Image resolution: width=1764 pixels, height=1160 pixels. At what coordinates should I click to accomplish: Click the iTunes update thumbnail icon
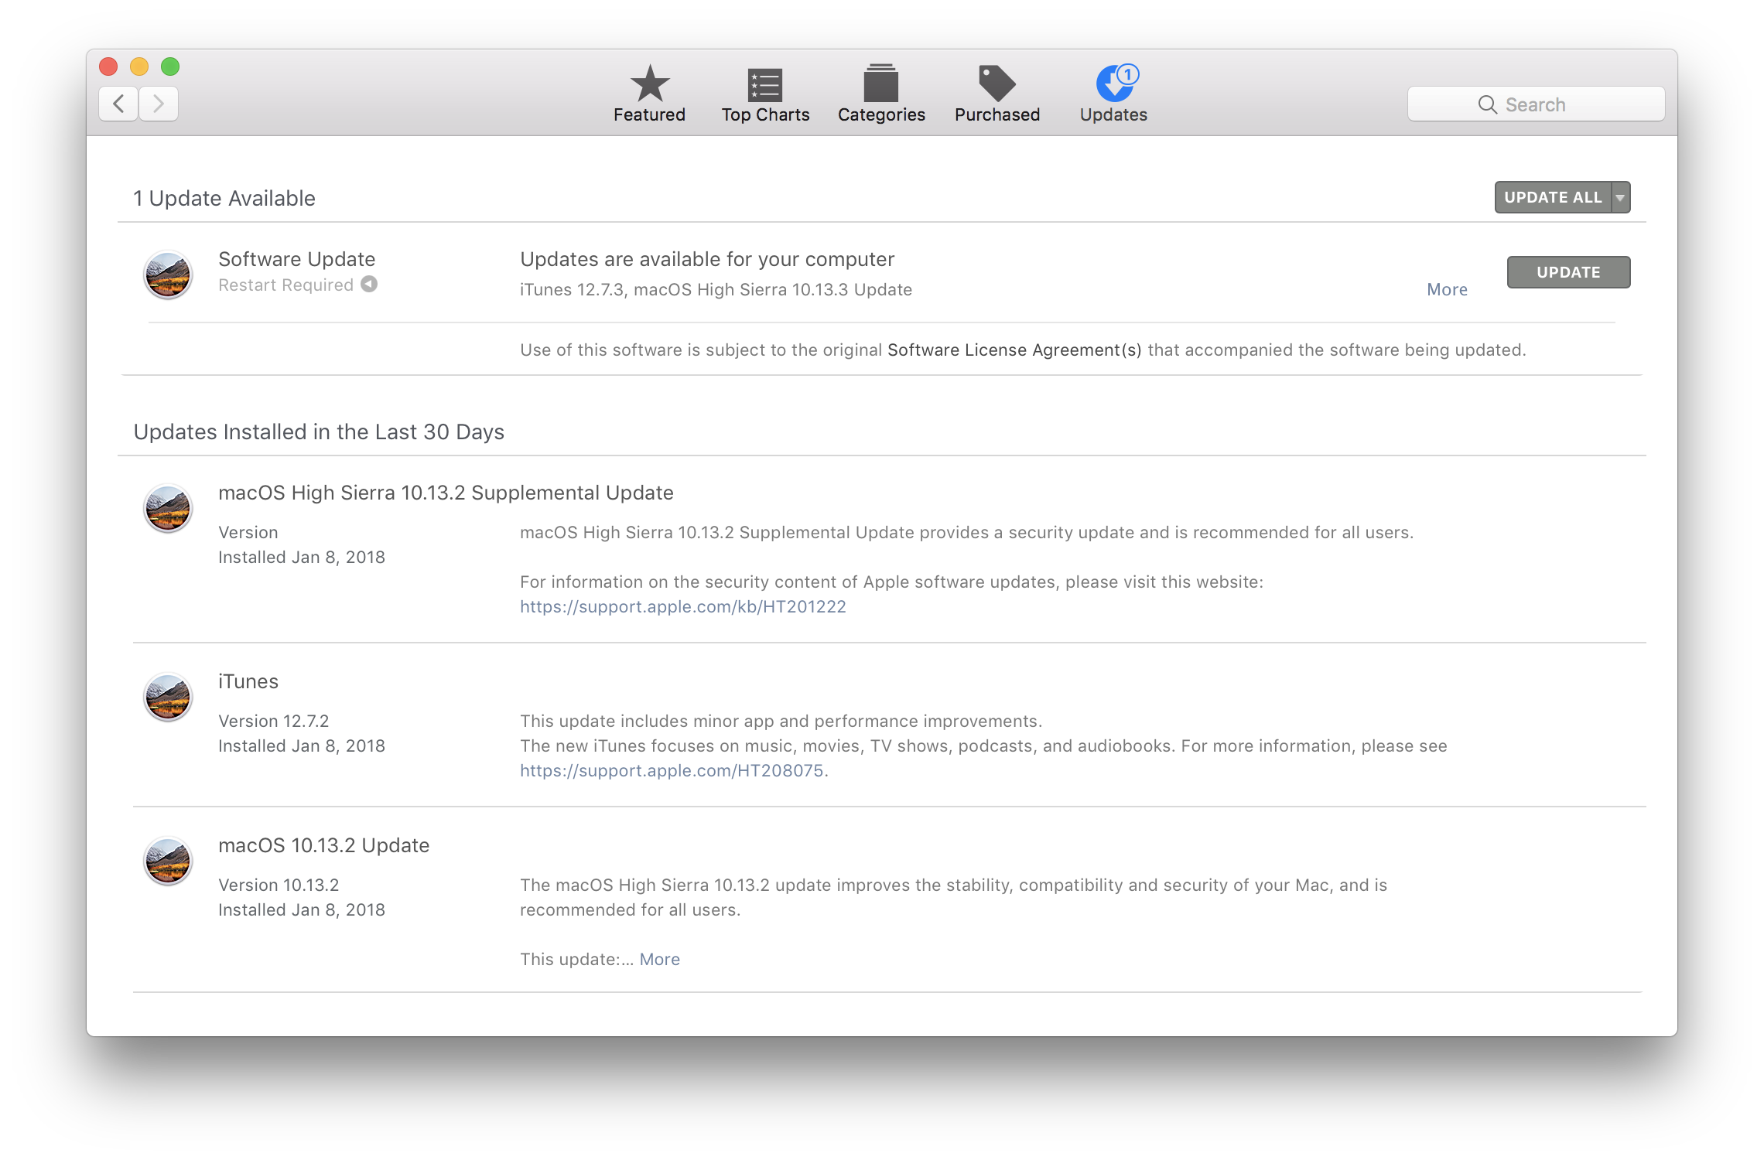[168, 697]
